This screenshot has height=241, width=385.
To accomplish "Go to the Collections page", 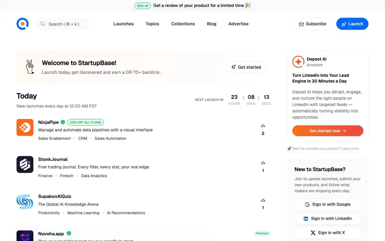I will (x=183, y=24).
